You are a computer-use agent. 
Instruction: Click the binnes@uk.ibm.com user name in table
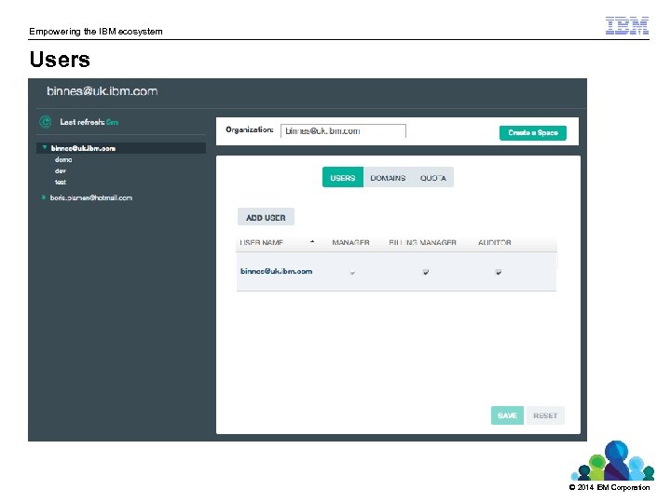point(277,271)
